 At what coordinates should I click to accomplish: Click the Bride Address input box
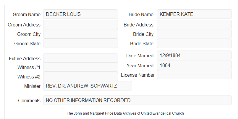(x=194, y=24)
